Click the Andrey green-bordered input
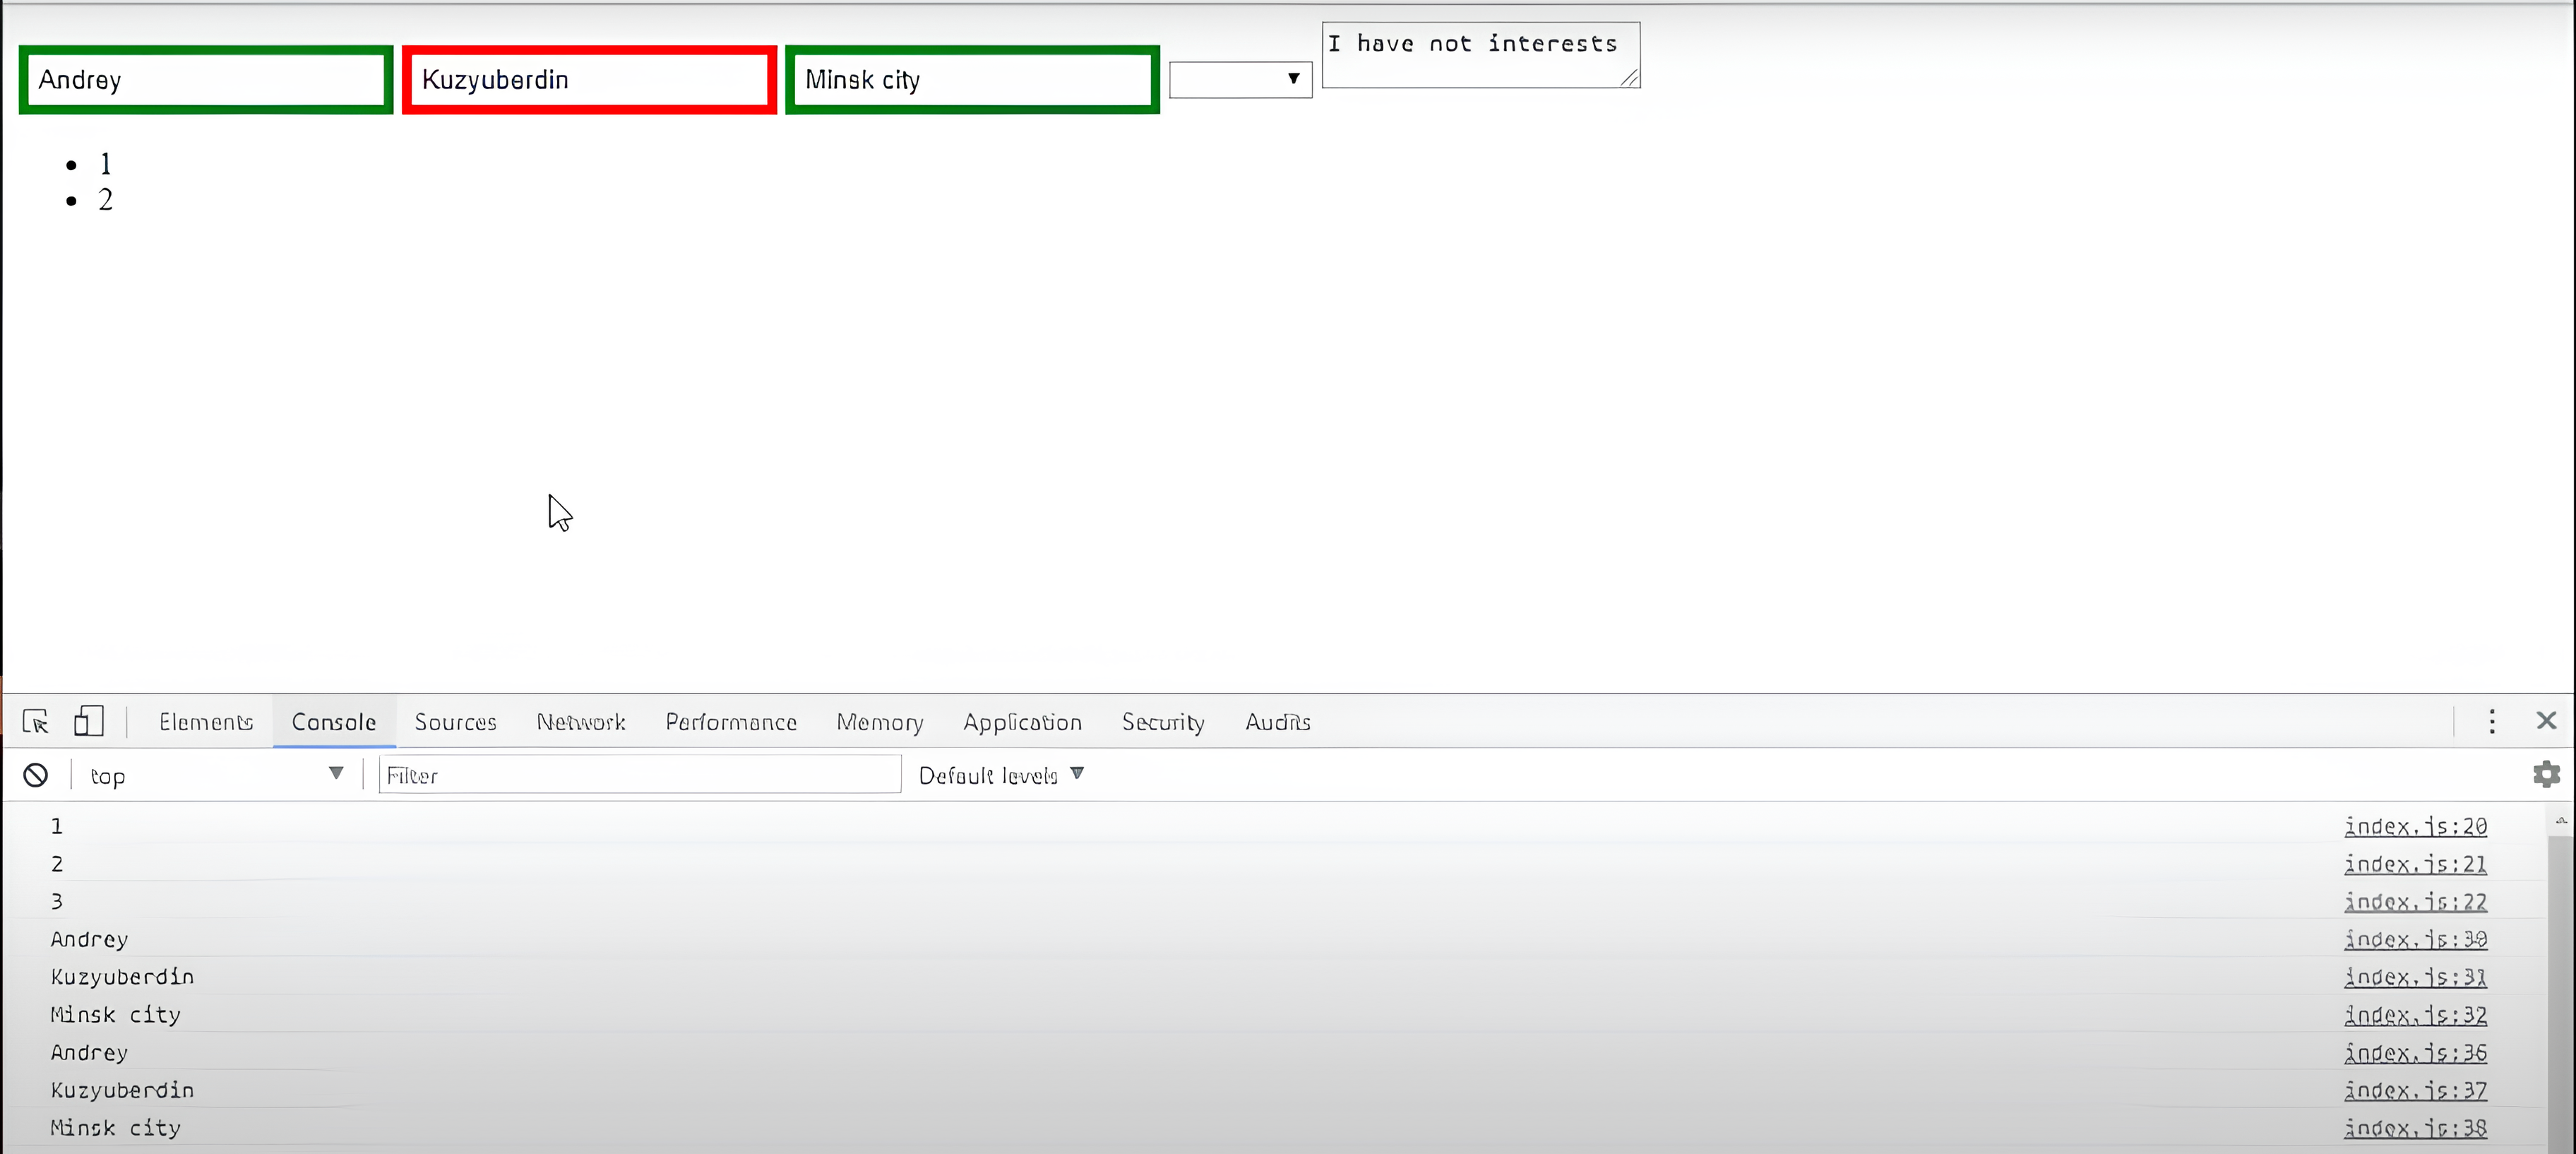This screenshot has width=2576, height=1154. point(206,80)
